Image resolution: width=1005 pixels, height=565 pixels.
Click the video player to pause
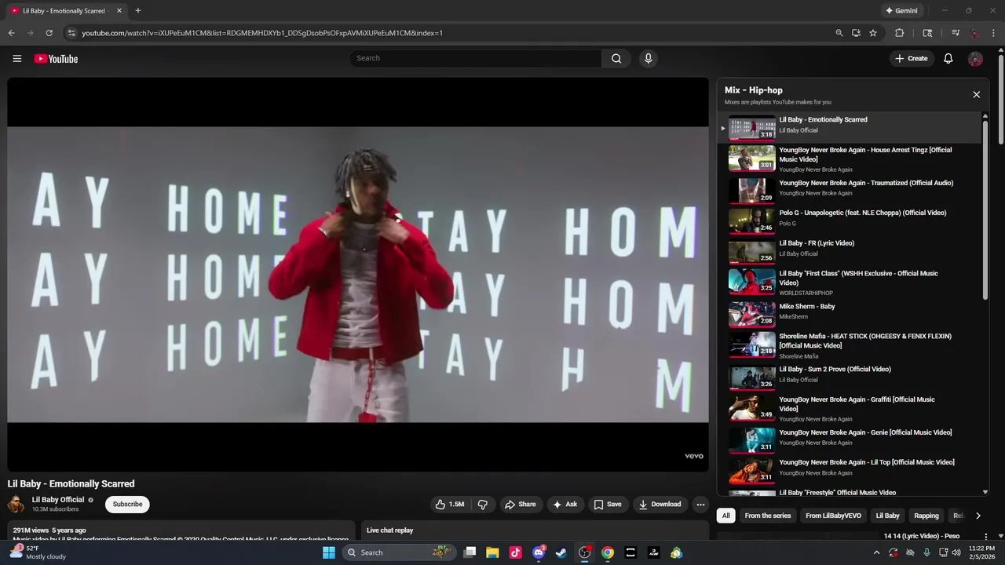358,275
